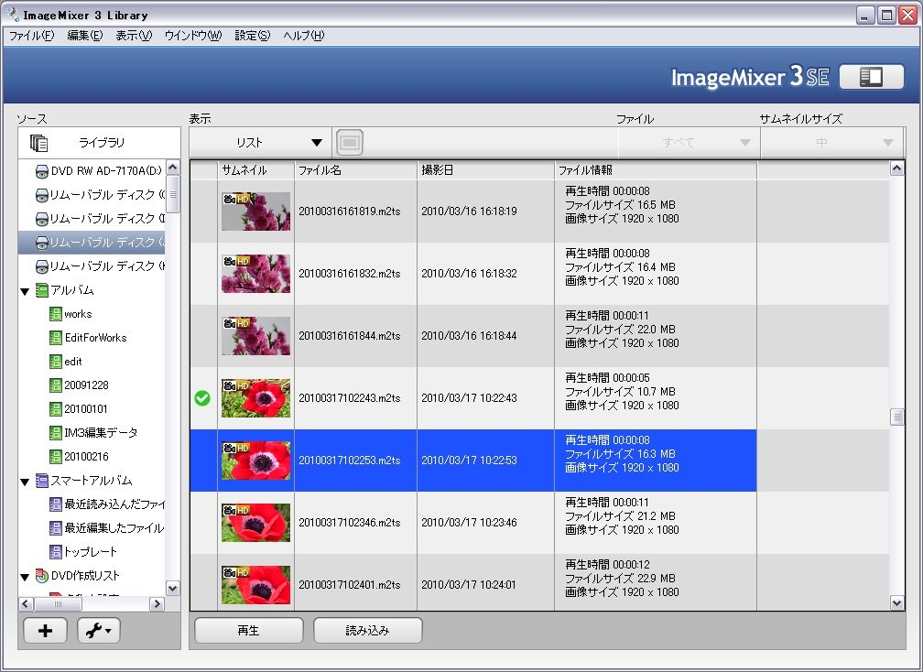923x672 pixels.
Task: Open the wrench settings dropdown button
Action: click(99, 631)
